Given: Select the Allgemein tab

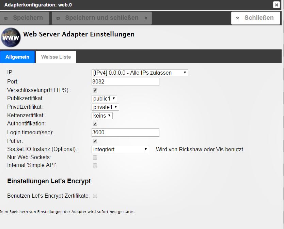Looking at the screenshot, I should click(17, 57).
